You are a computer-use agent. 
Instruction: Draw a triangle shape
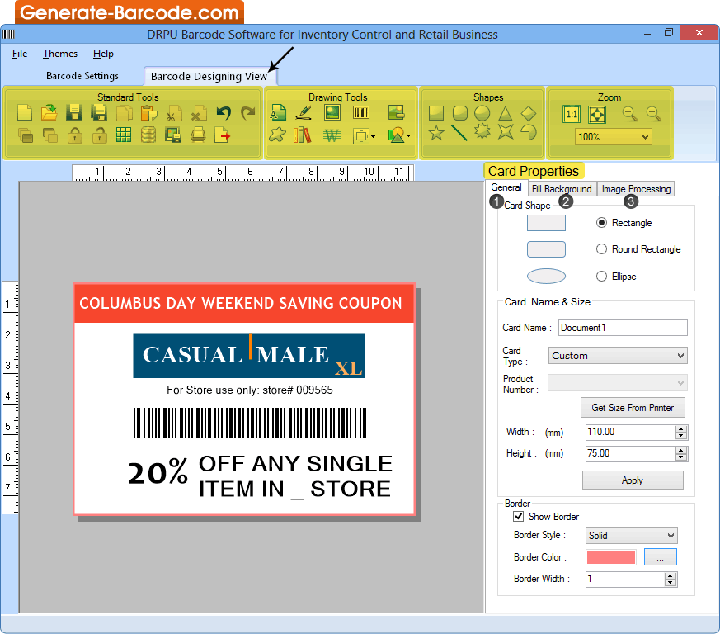(x=505, y=112)
